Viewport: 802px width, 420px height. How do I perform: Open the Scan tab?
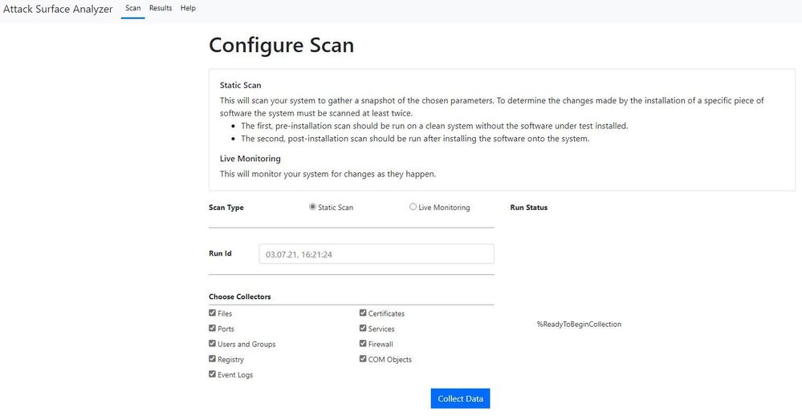[x=133, y=8]
